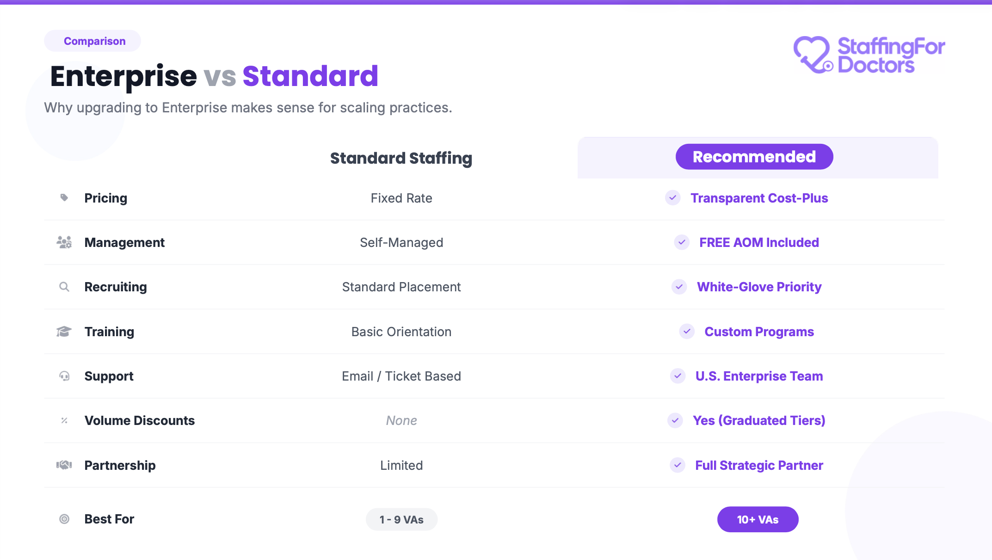
Task: Click the 10+ VAs purple pill
Action: click(758, 519)
